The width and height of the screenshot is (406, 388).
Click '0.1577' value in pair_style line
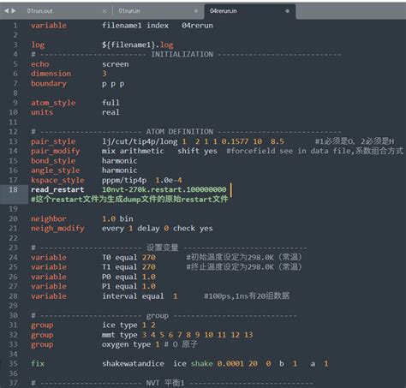[x=235, y=141]
